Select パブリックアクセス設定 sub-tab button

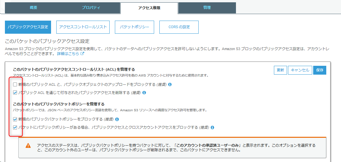click(28, 27)
